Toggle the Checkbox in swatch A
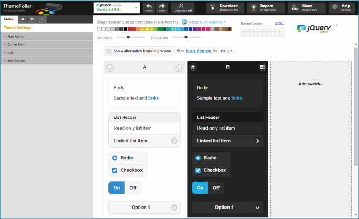 coord(128,170)
